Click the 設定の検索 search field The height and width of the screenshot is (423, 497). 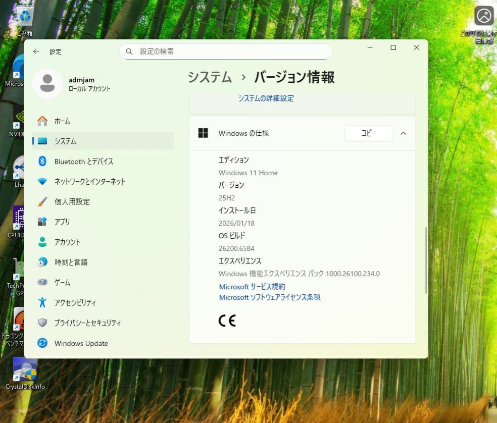point(226,51)
